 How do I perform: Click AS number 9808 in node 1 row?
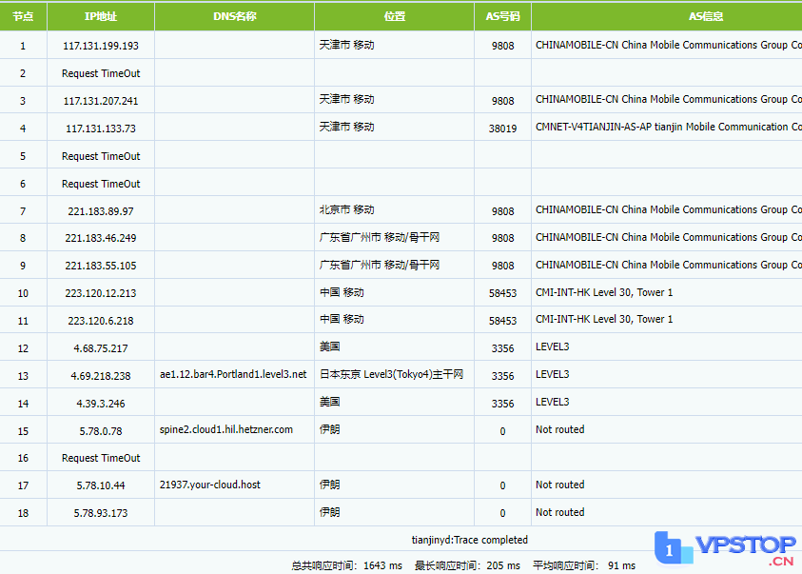coord(502,46)
